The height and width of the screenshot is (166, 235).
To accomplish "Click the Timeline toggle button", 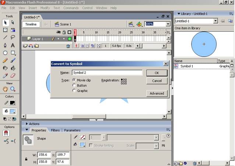I will click(31, 24).
